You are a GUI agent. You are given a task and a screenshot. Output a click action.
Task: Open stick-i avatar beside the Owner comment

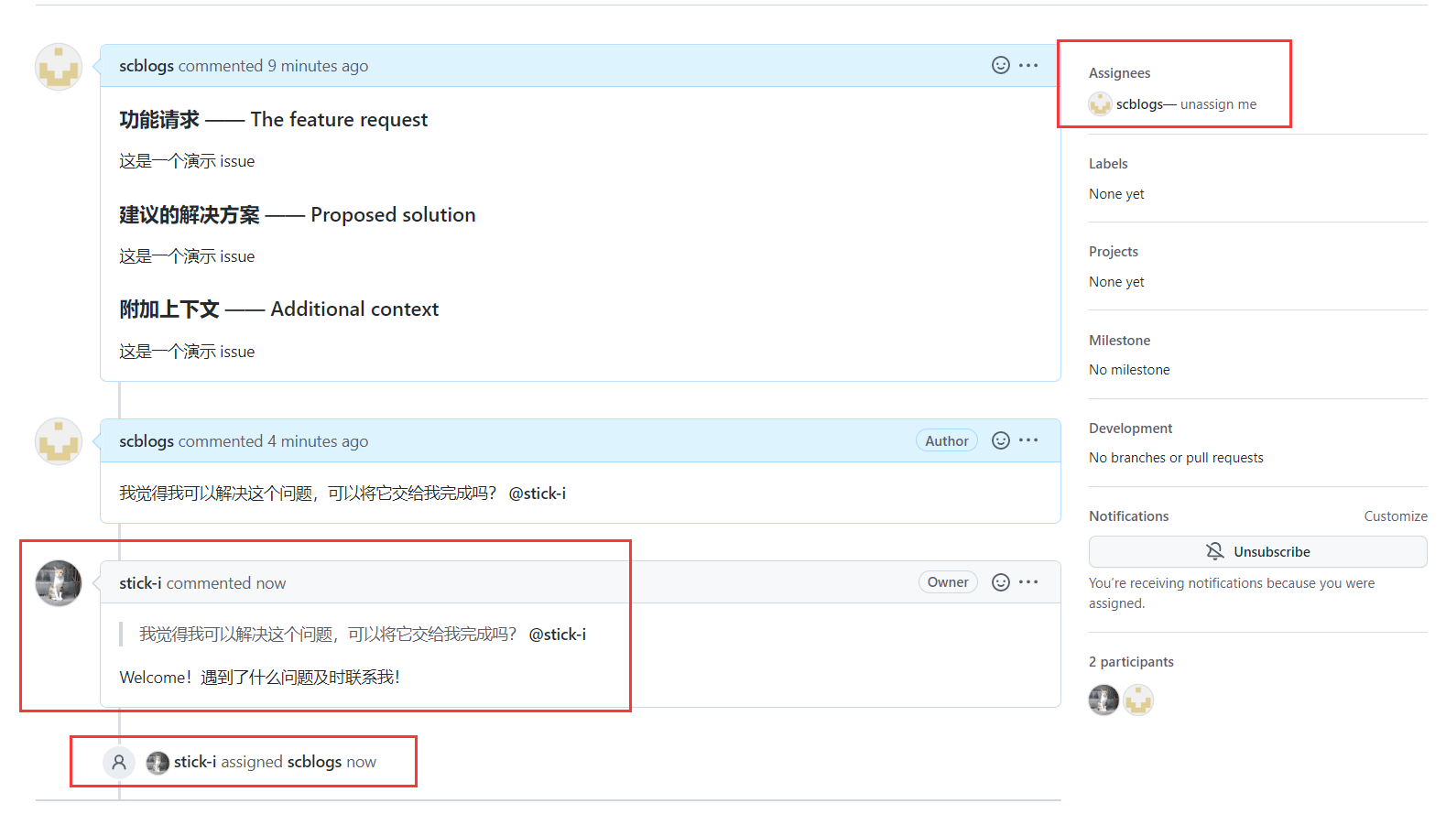click(x=59, y=583)
